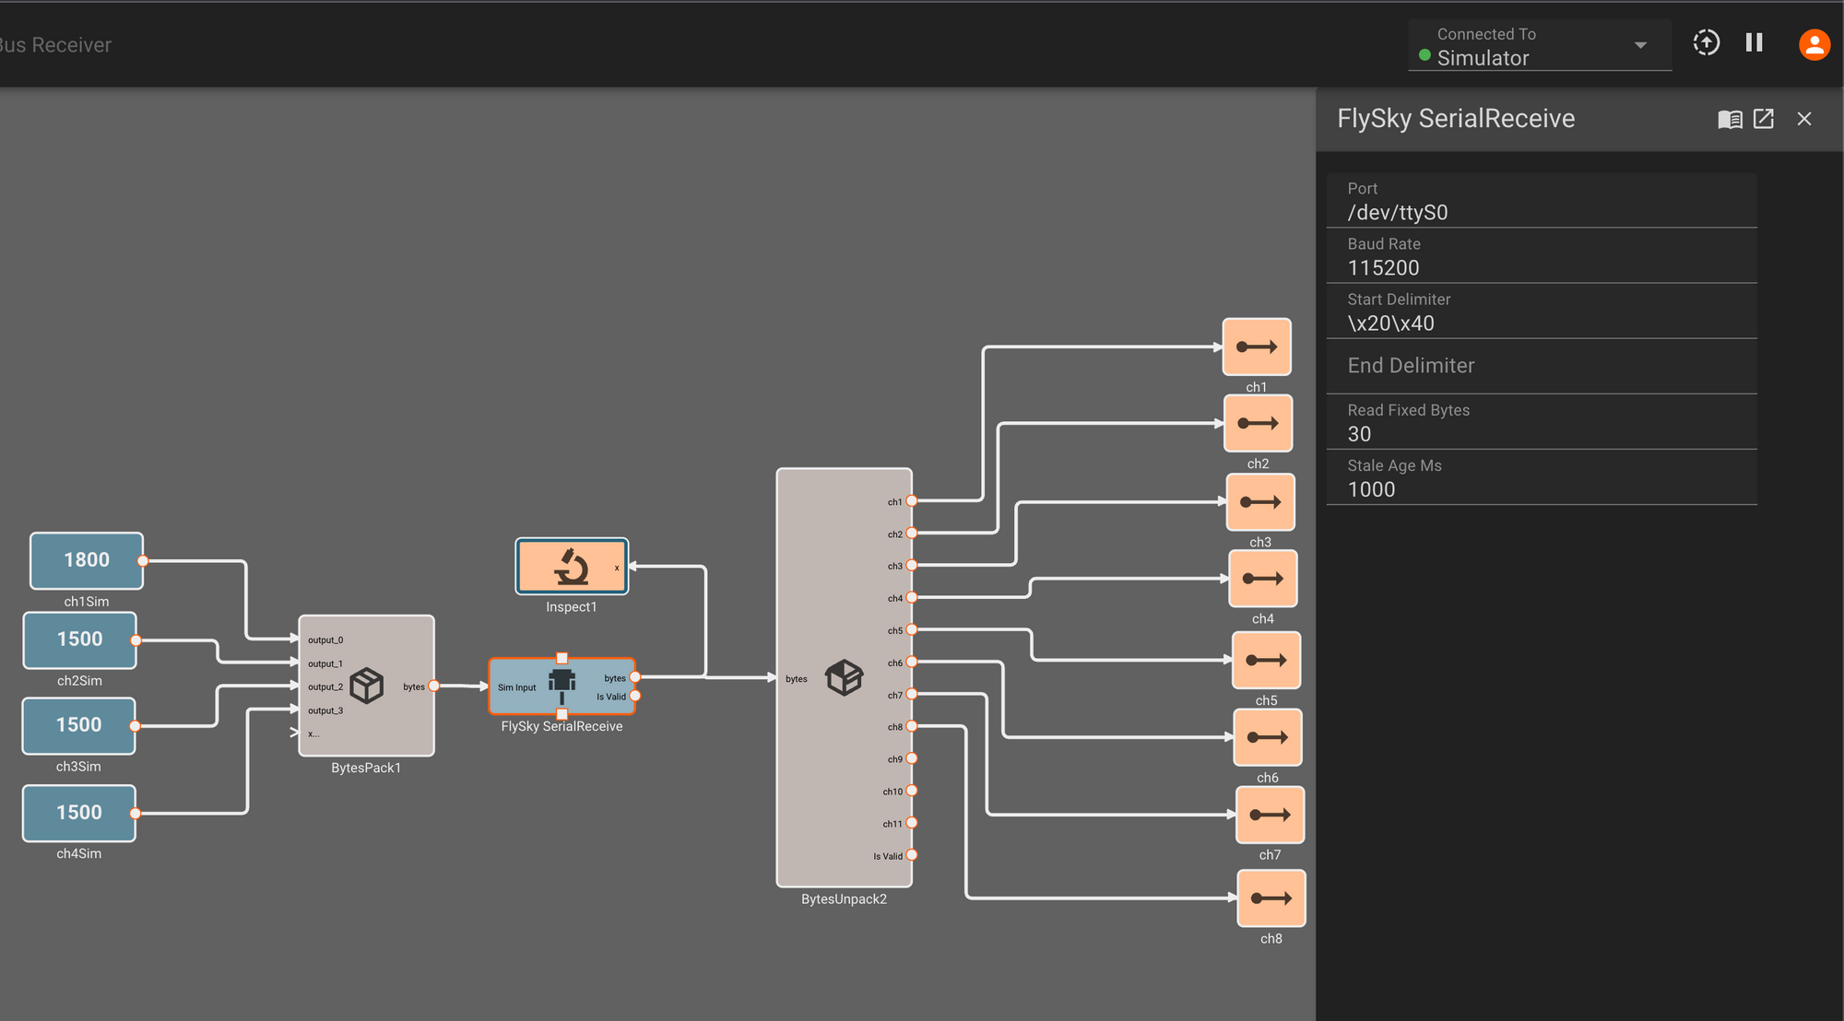Edit the Port field value
This screenshot has width=1844, height=1021.
(1540, 213)
